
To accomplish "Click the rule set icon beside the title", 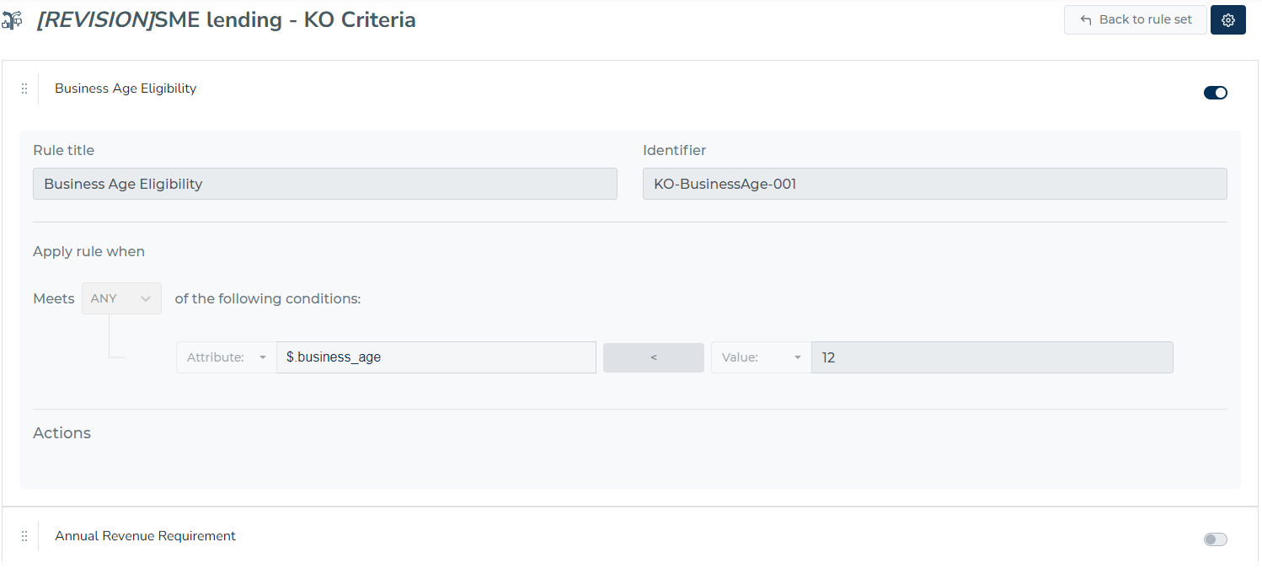I will click(12, 20).
